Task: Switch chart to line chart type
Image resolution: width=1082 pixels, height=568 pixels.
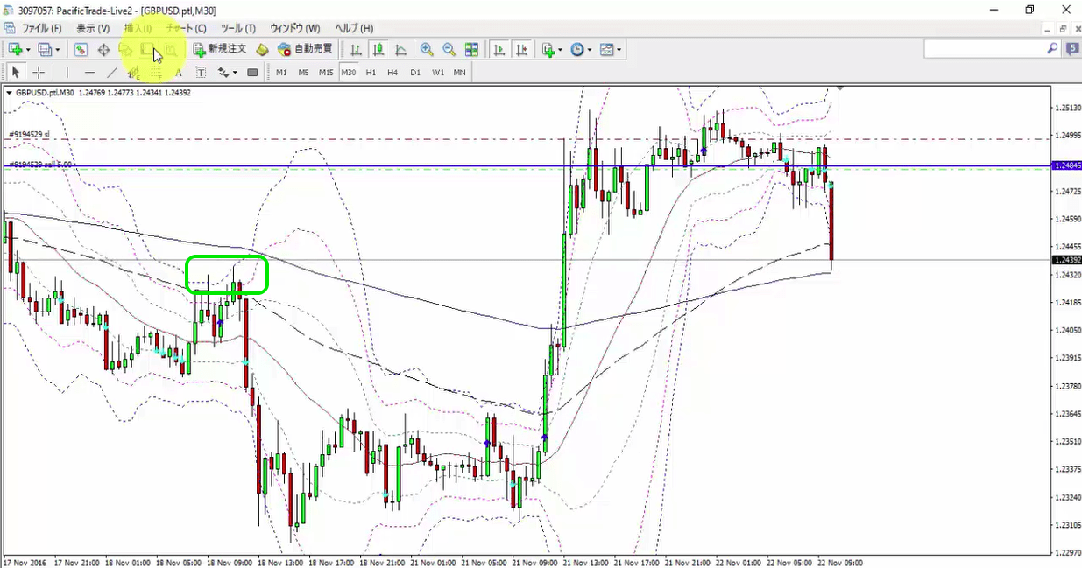Action: 401,50
